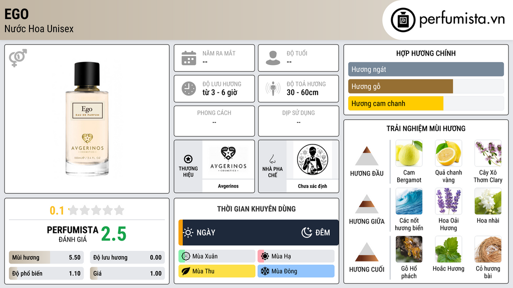Click the Ego perfume bottle photo

[x=87, y=119]
